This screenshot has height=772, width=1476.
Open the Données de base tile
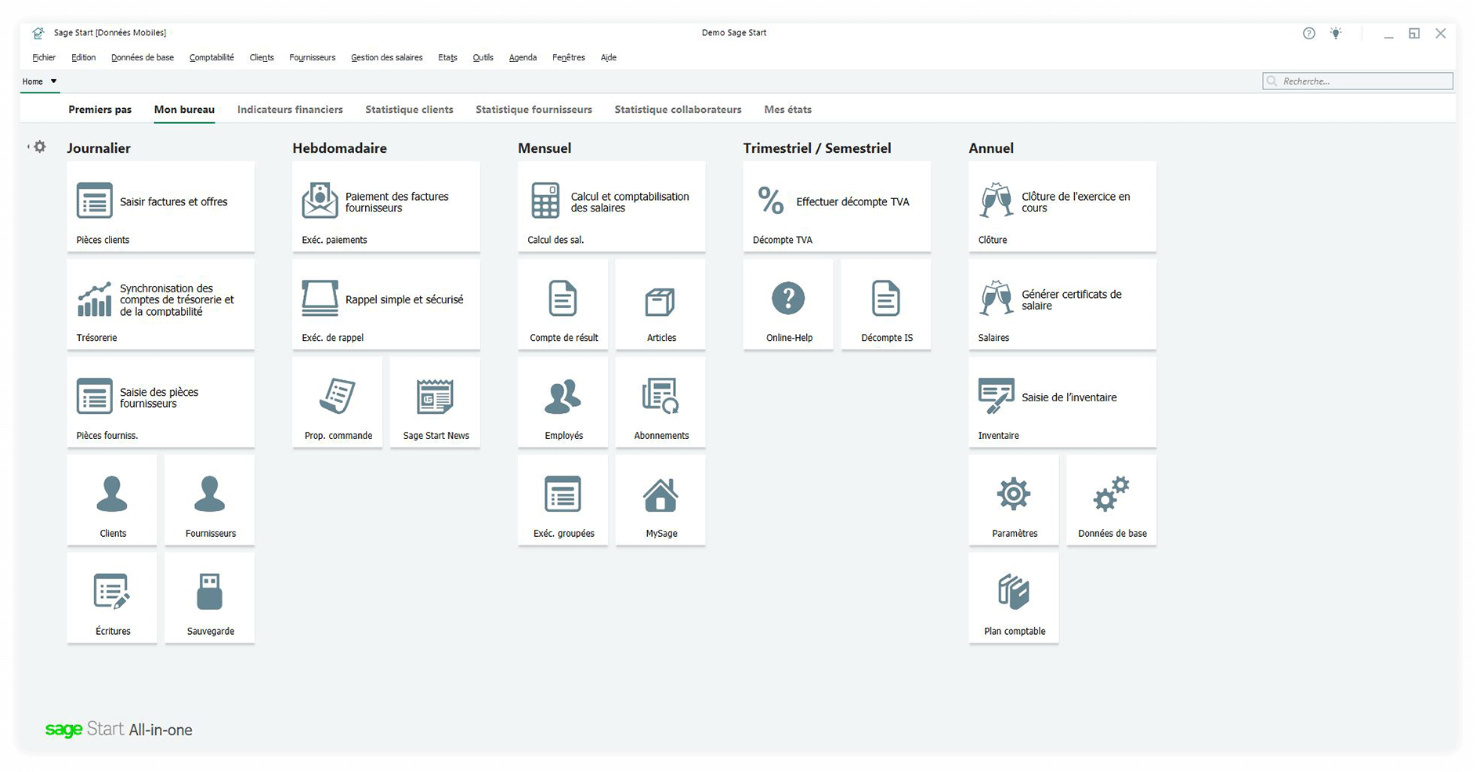coord(1112,500)
